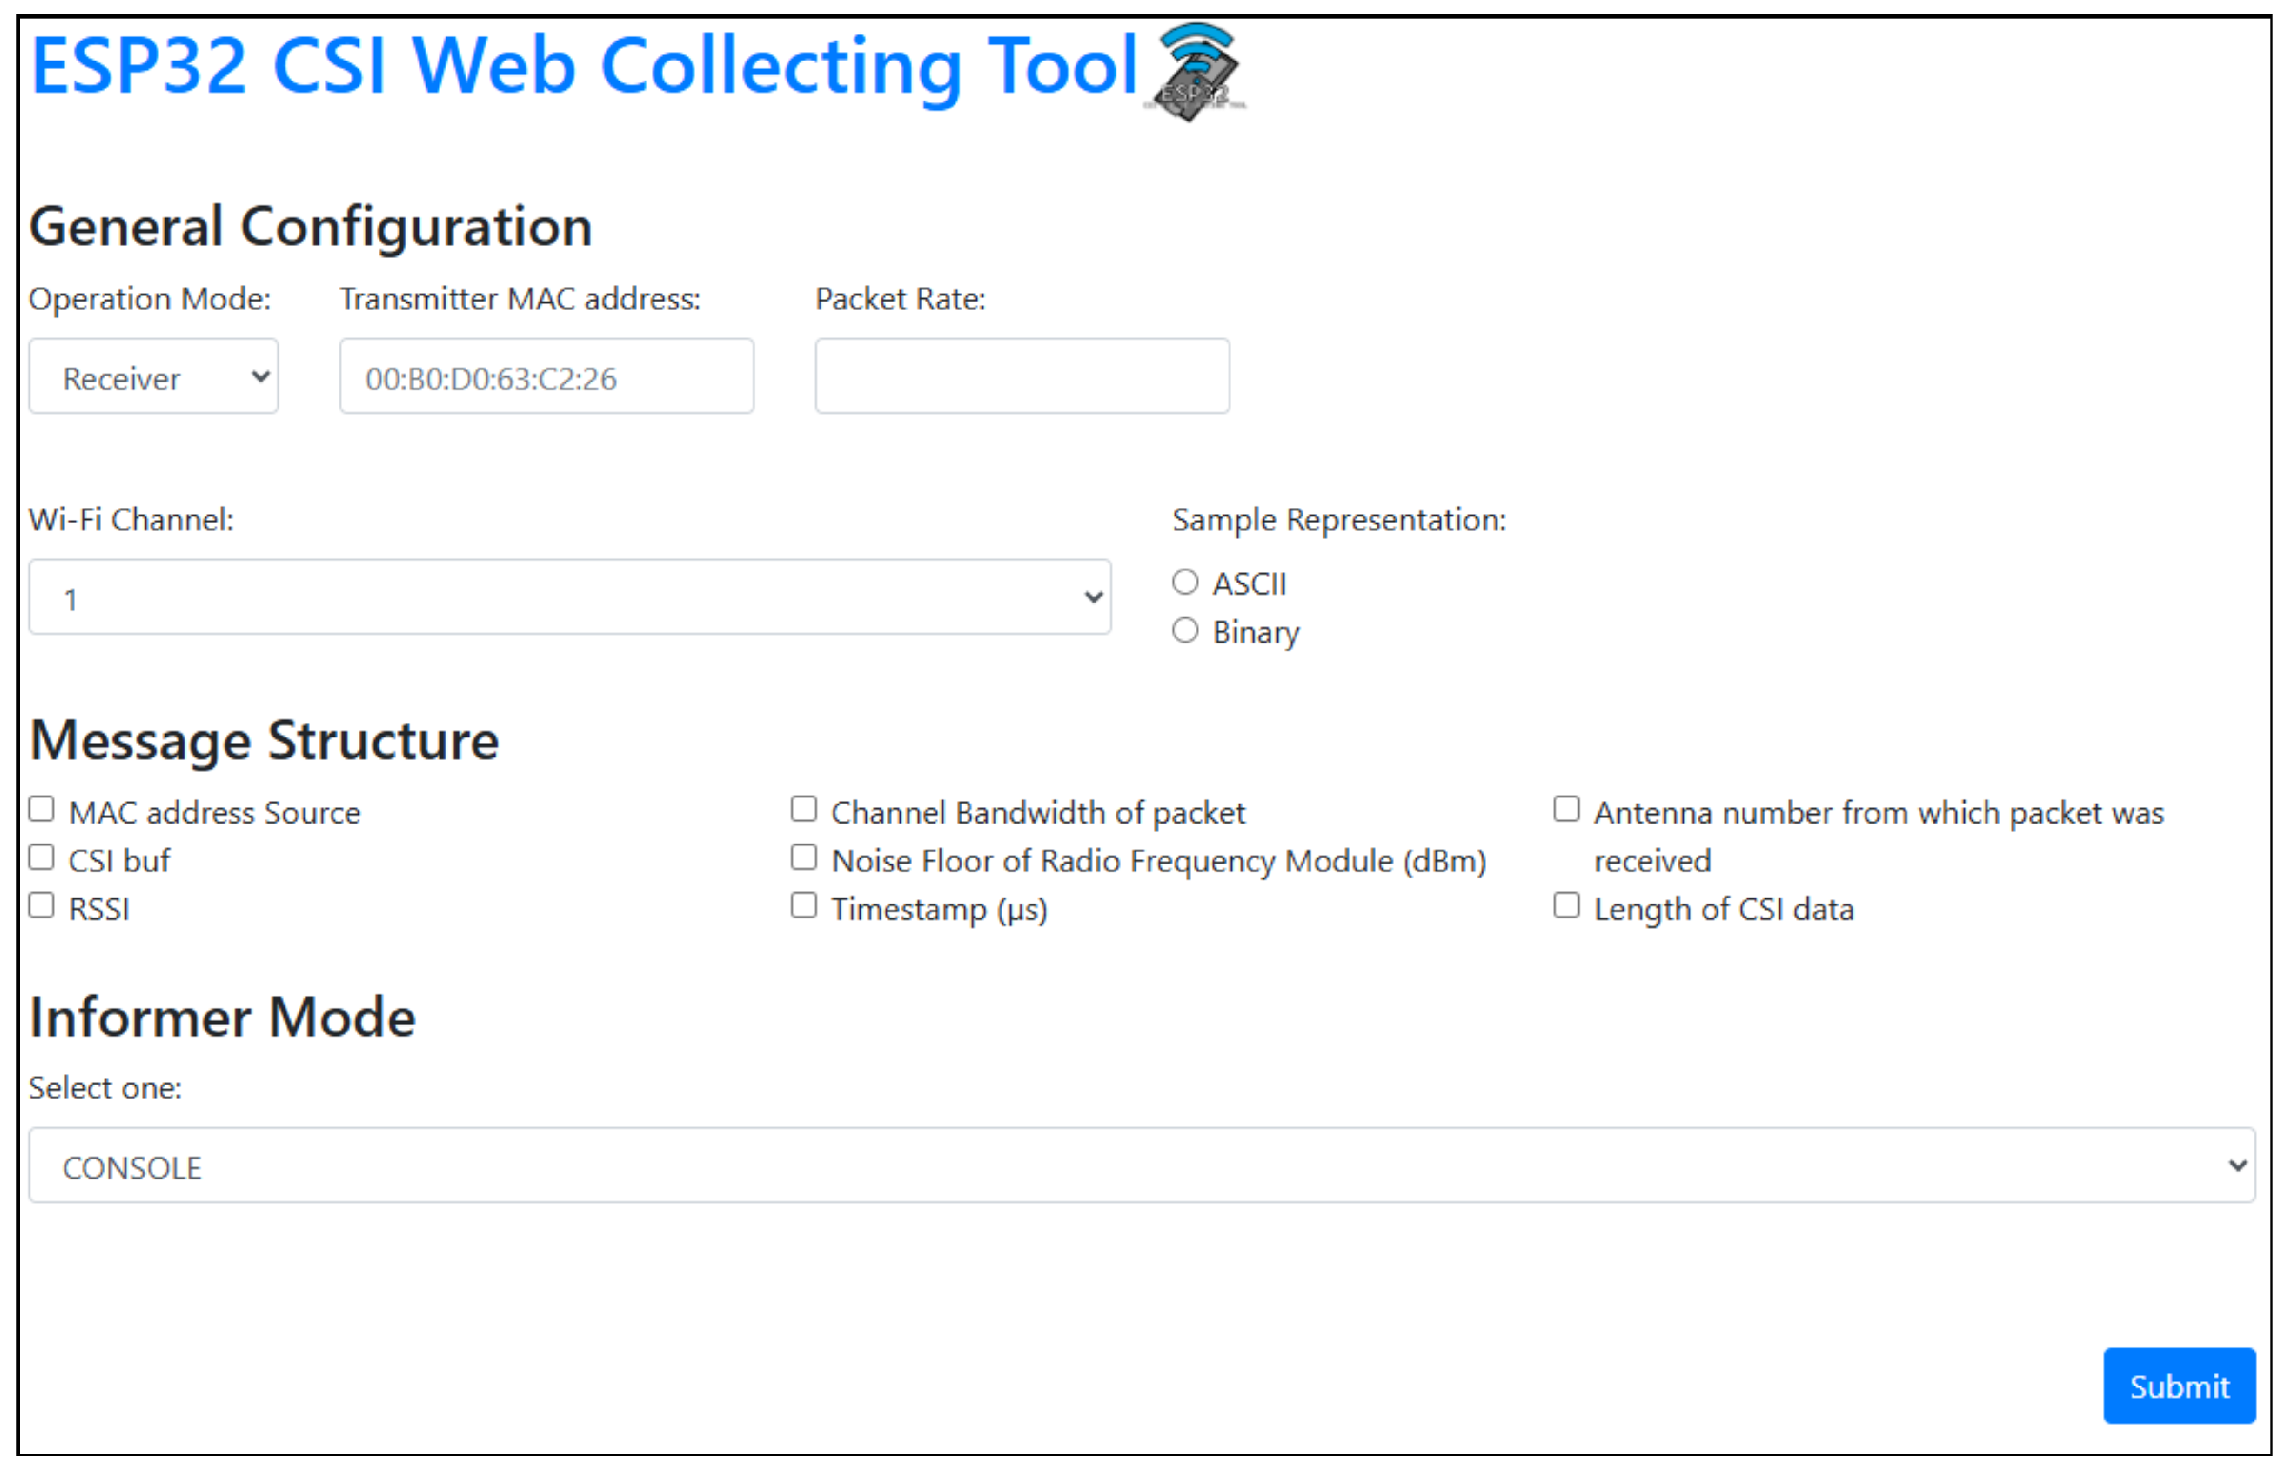
Task: Click the ESP32 Wi-Fi logo icon
Action: 1196,72
